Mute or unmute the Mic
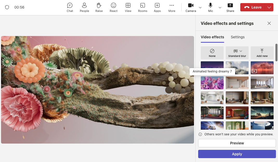Screen dimensions: 278x162 (210, 8)
